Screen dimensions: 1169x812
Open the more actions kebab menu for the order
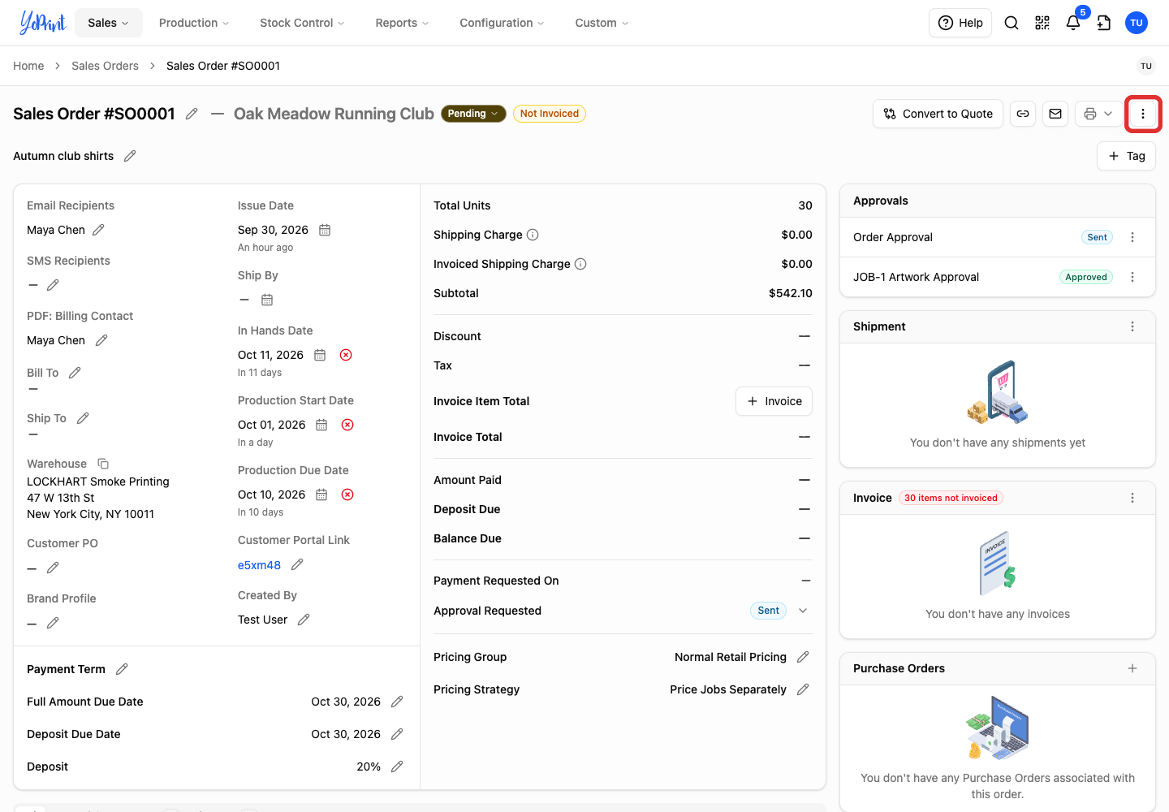[x=1143, y=114]
